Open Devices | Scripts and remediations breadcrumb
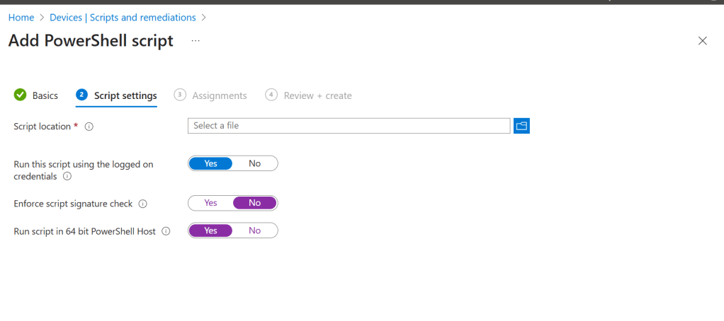 tap(123, 17)
